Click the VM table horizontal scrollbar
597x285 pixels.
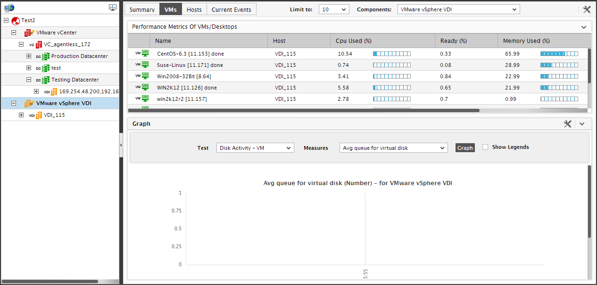pyautogui.click(x=304, y=111)
